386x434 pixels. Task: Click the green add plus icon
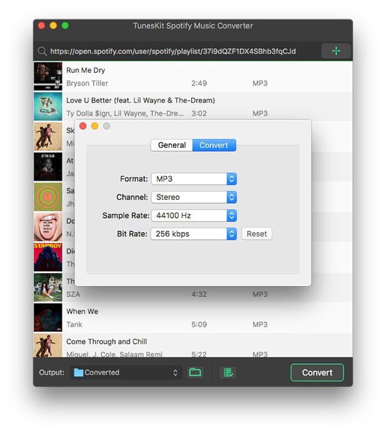(x=336, y=51)
